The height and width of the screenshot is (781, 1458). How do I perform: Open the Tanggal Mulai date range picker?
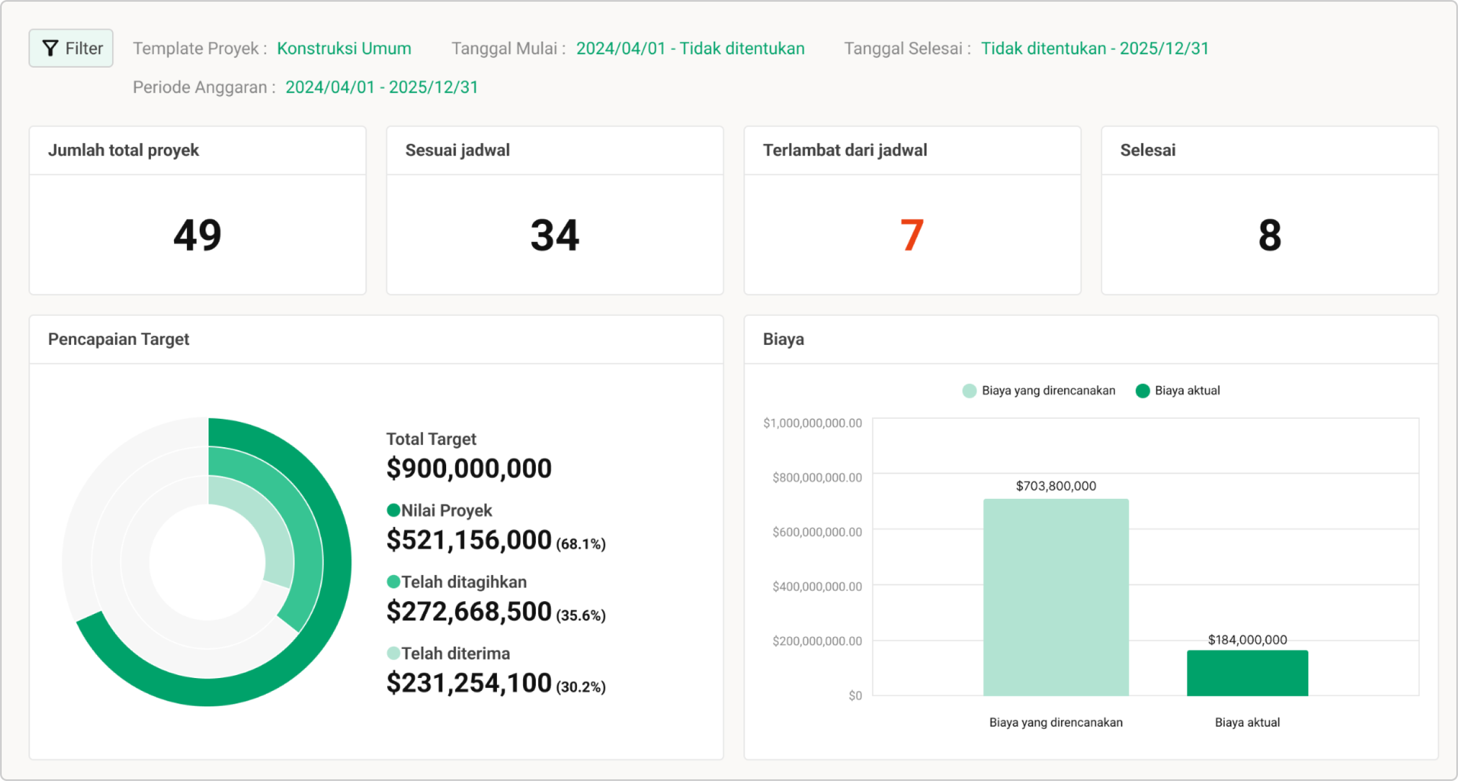click(x=690, y=49)
